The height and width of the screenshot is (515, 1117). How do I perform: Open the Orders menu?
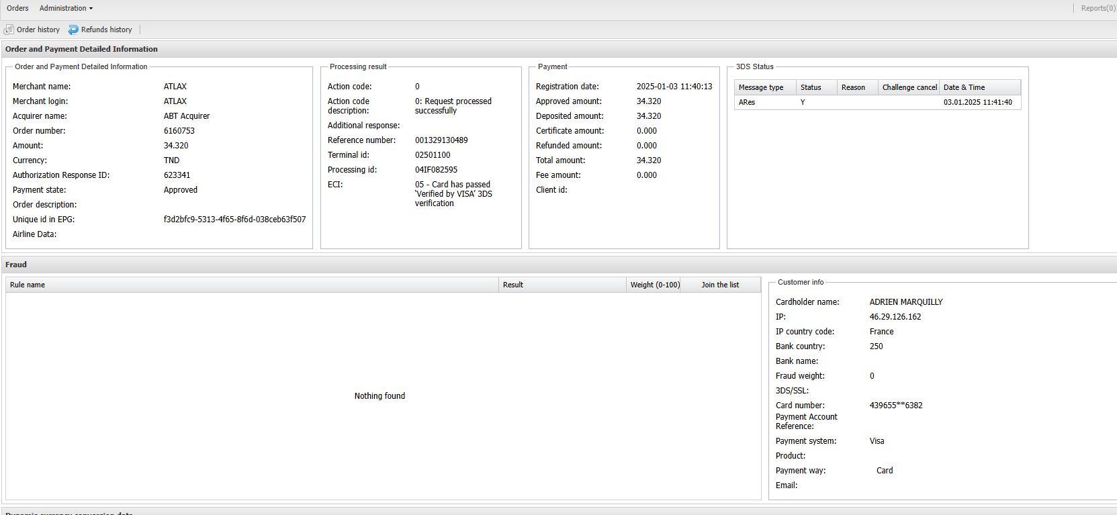pyautogui.click(x=17, y=8)
